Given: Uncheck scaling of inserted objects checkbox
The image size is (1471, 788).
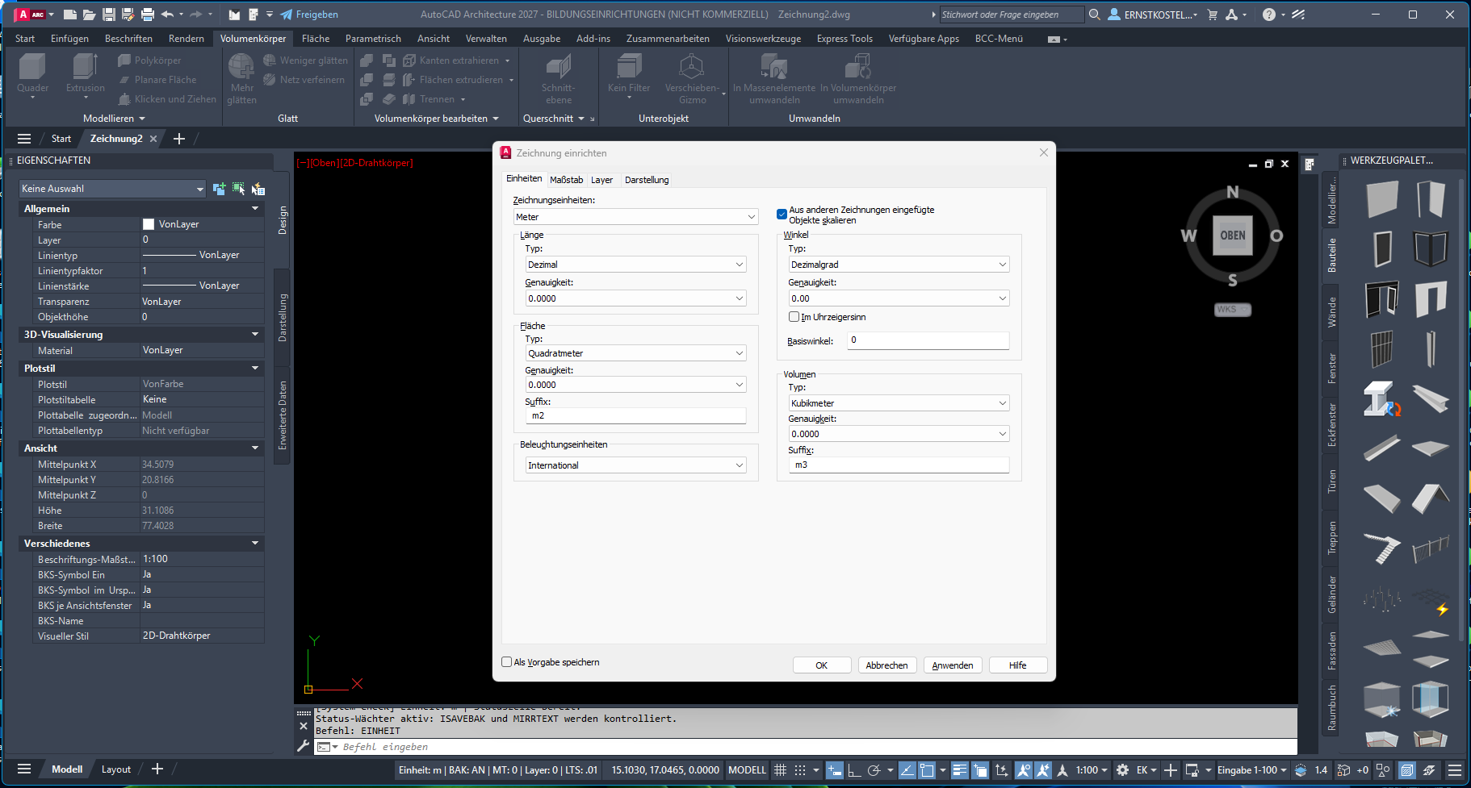Looking at the screenshot, I should coord(782,215).
